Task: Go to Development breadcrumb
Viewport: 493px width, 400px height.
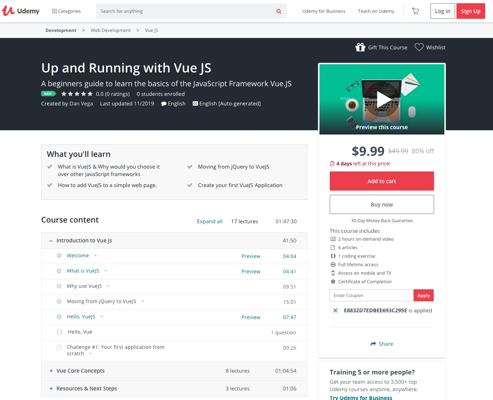Action: tap(61, 31)
